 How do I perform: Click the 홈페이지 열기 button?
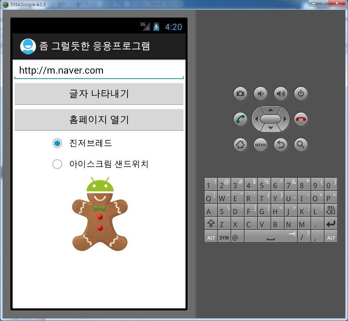point(99,120)
